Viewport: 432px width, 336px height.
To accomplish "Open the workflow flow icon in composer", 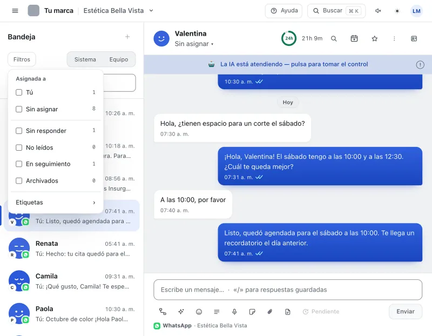I will click(x=163, y=312).
